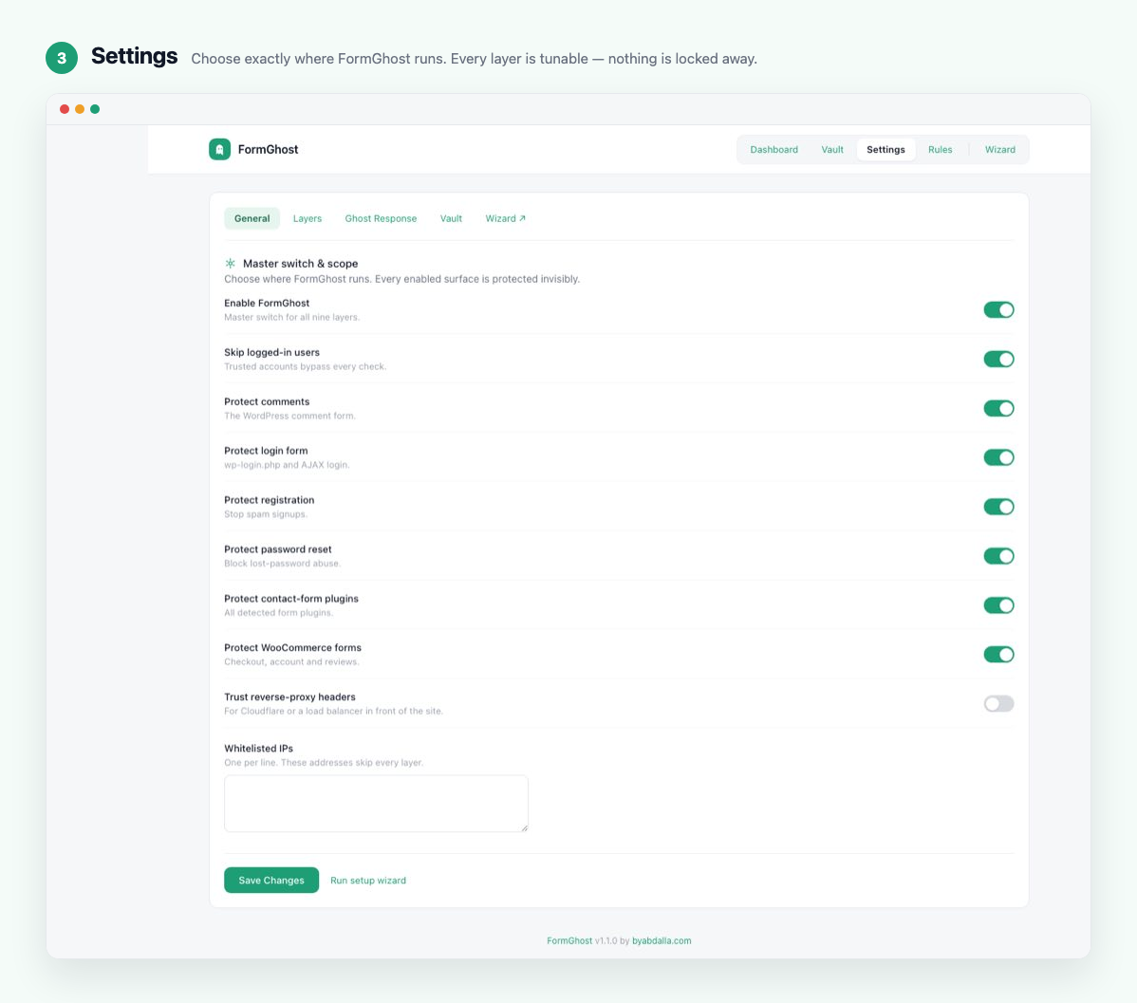Viewport: 1137px width, 1003px height.
Task: Select the General settings sub-tab
Action: 252,218
